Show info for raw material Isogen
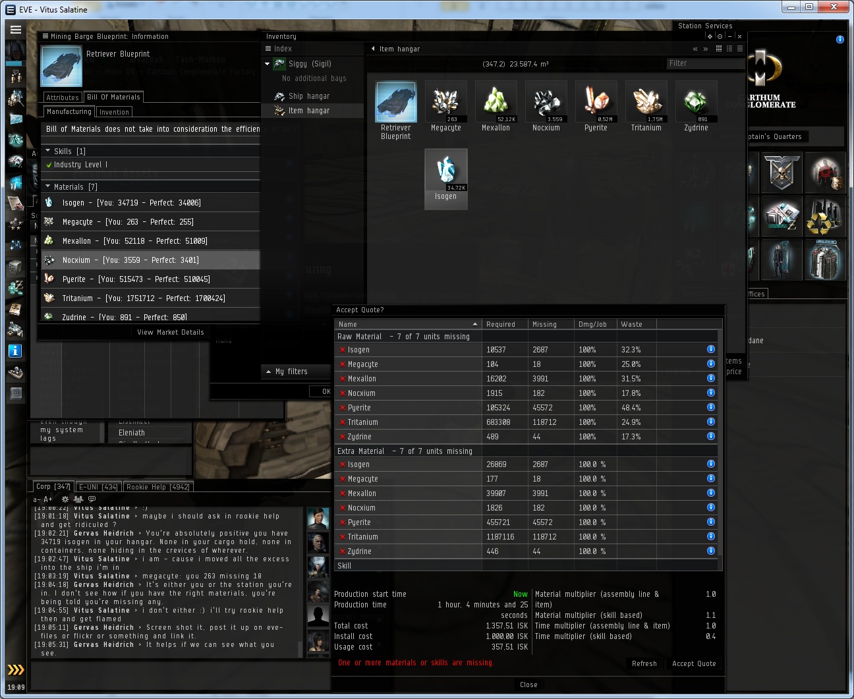Screen dimensions: 854x699 click(x=711, y=349)
